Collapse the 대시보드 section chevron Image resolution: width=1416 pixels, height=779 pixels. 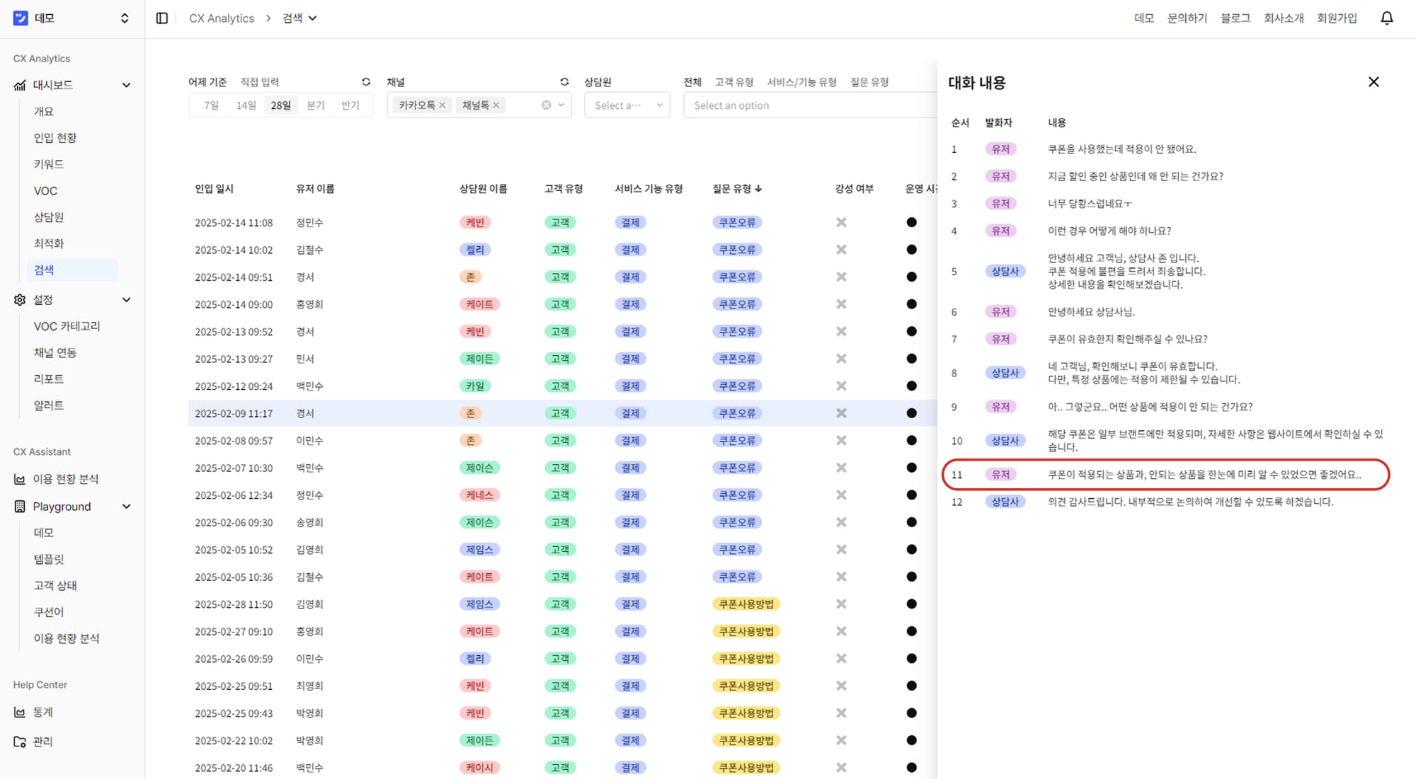click(x=127, y=84)
